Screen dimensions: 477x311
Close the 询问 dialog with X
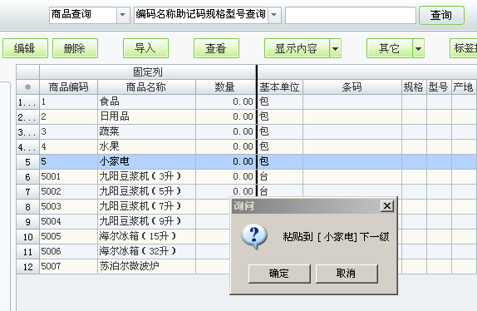387,206
